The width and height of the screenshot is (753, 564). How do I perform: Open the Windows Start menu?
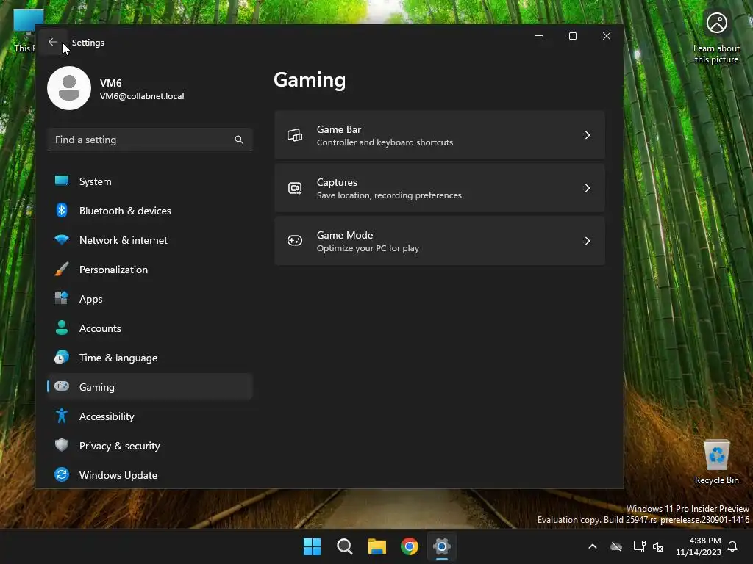coord(312,546)
